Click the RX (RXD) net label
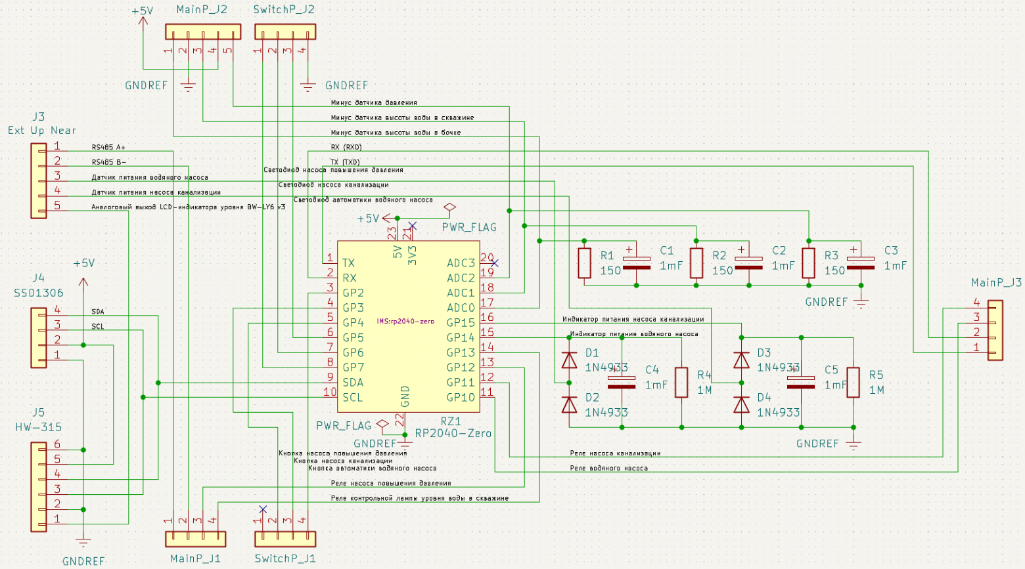This screenshot has width=1025, height=569. coord(346,147)
